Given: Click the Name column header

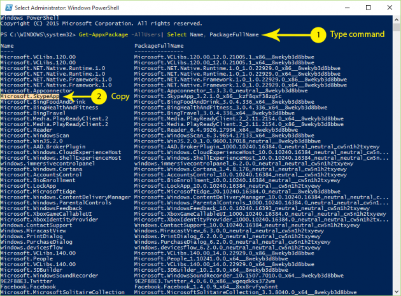Looking at the screenshot, I should pos(7,46).
